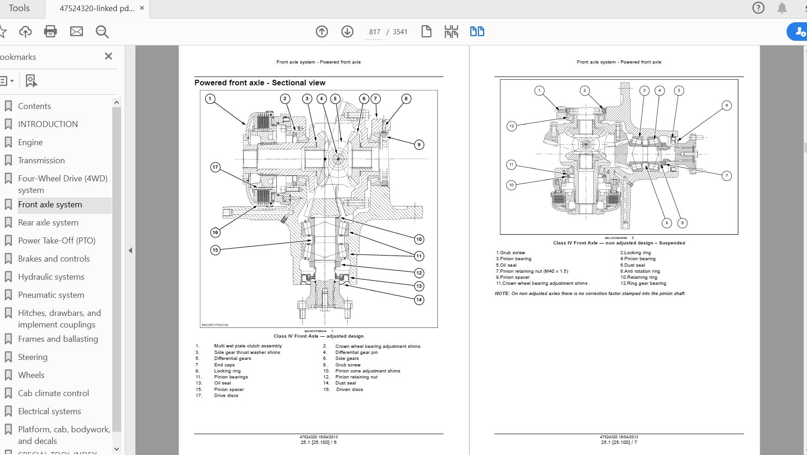
Task: Collapse the navigation pane with the left arrow
Action: (130, 250)
